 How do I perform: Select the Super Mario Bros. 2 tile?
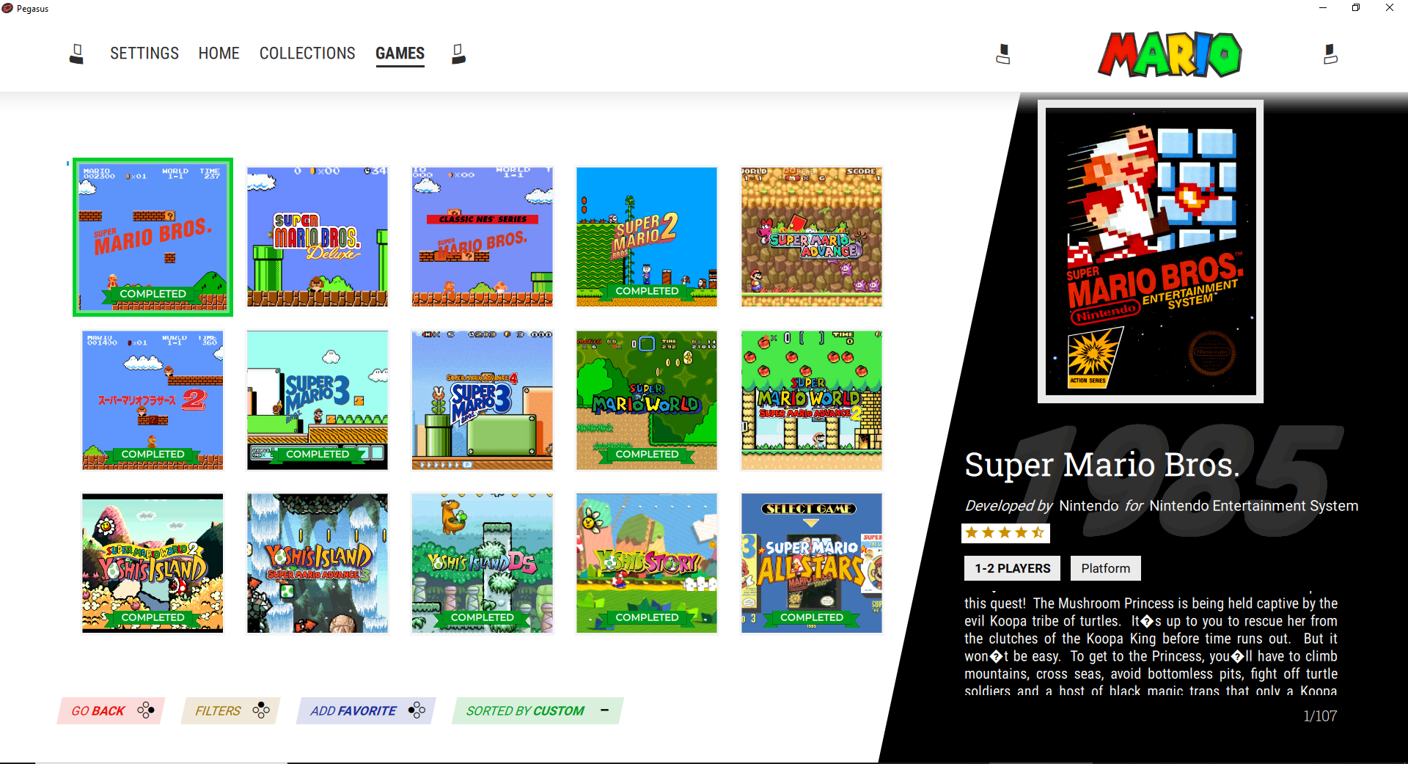647,237
